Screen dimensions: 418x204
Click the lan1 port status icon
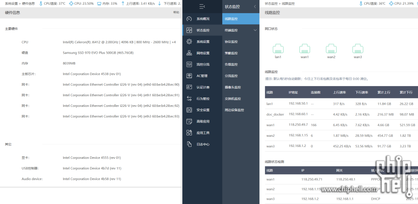278,48
